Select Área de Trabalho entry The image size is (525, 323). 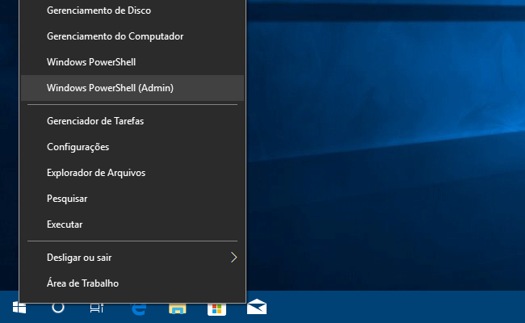(132, 283)
